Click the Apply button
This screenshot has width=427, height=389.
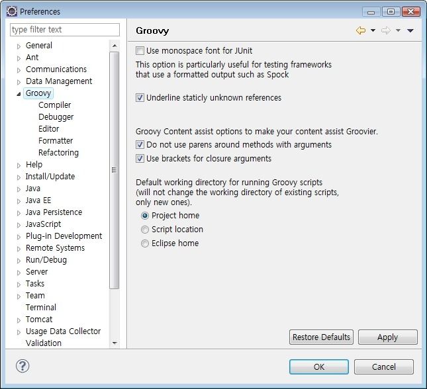click(388, 337)
